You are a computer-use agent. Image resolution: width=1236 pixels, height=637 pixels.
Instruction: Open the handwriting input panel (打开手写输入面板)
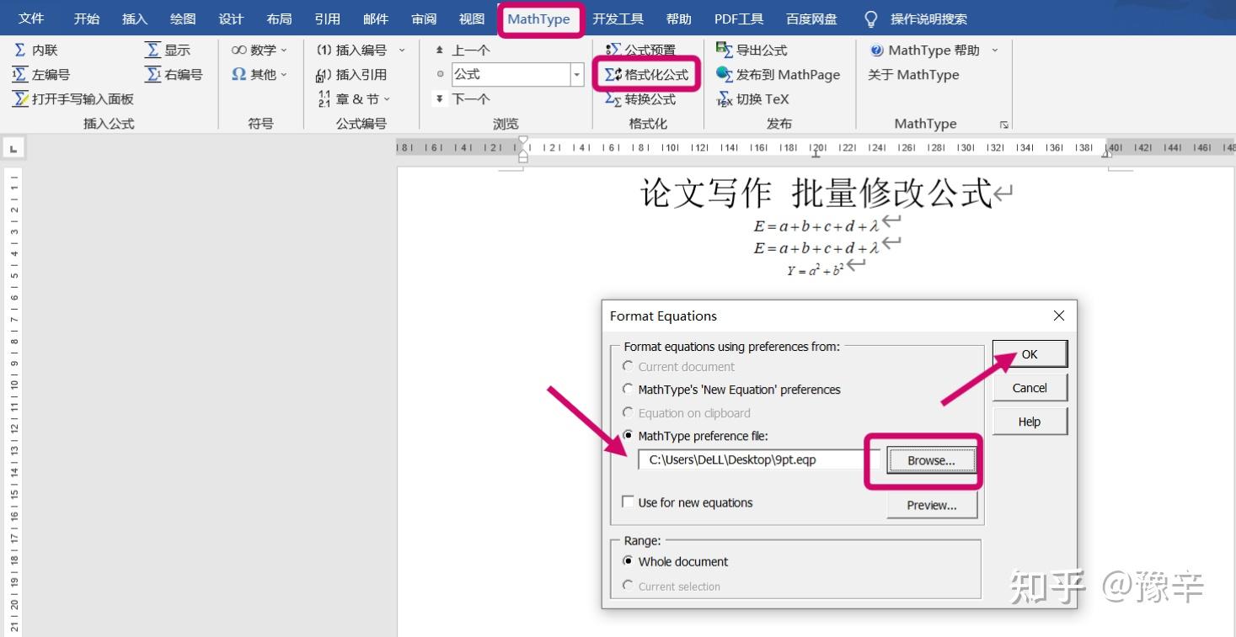point(73,99)
